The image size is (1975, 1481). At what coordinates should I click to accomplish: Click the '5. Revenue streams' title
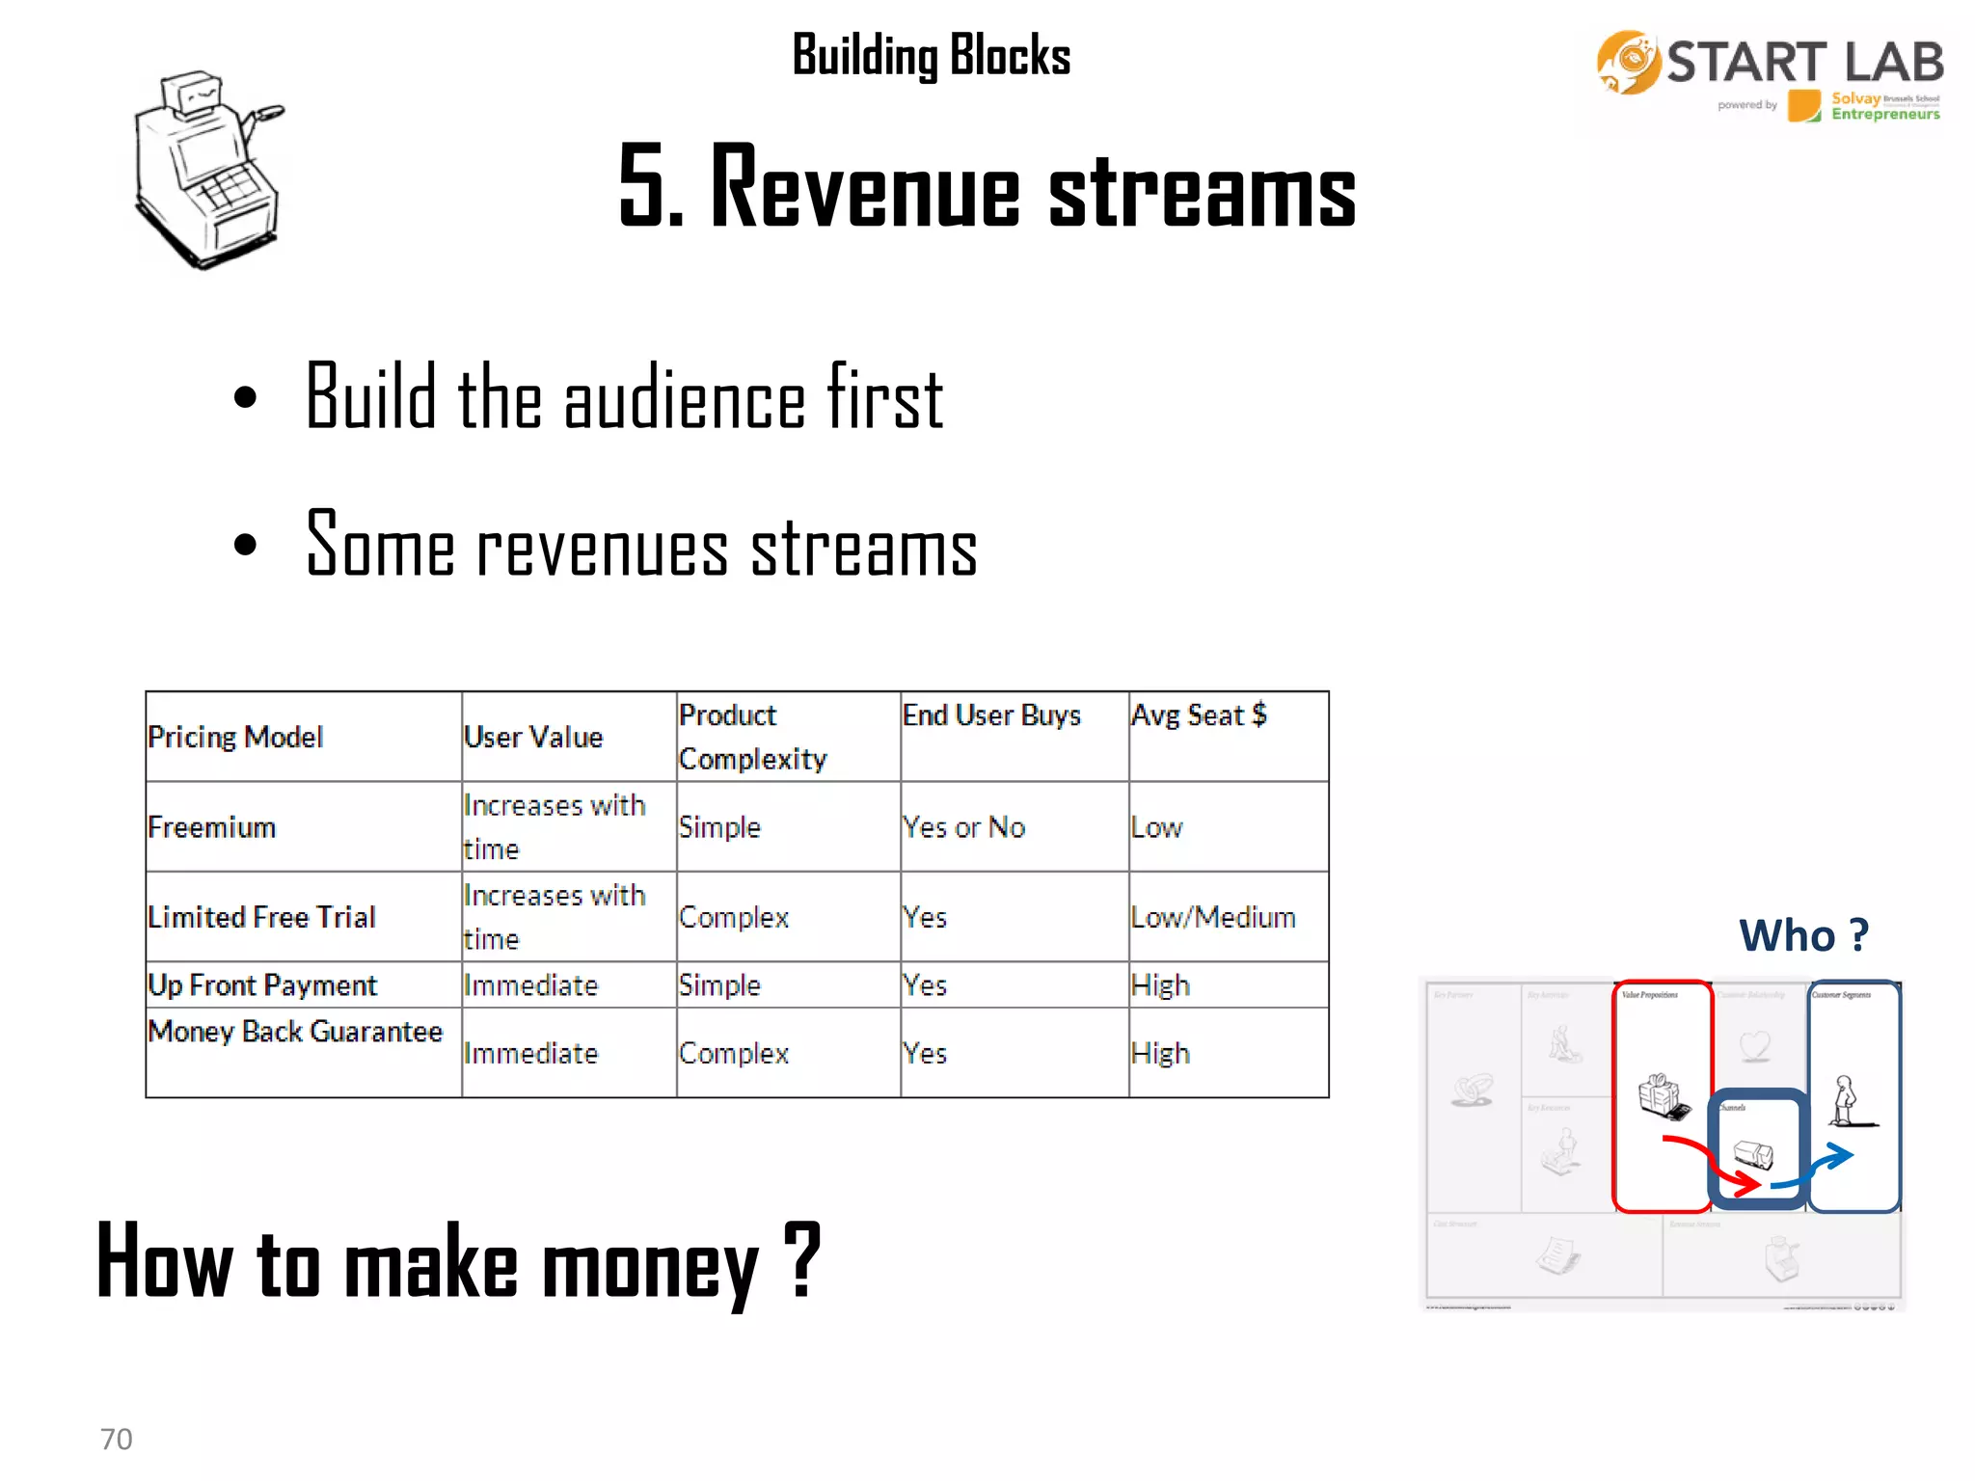(x=987, y=185)
